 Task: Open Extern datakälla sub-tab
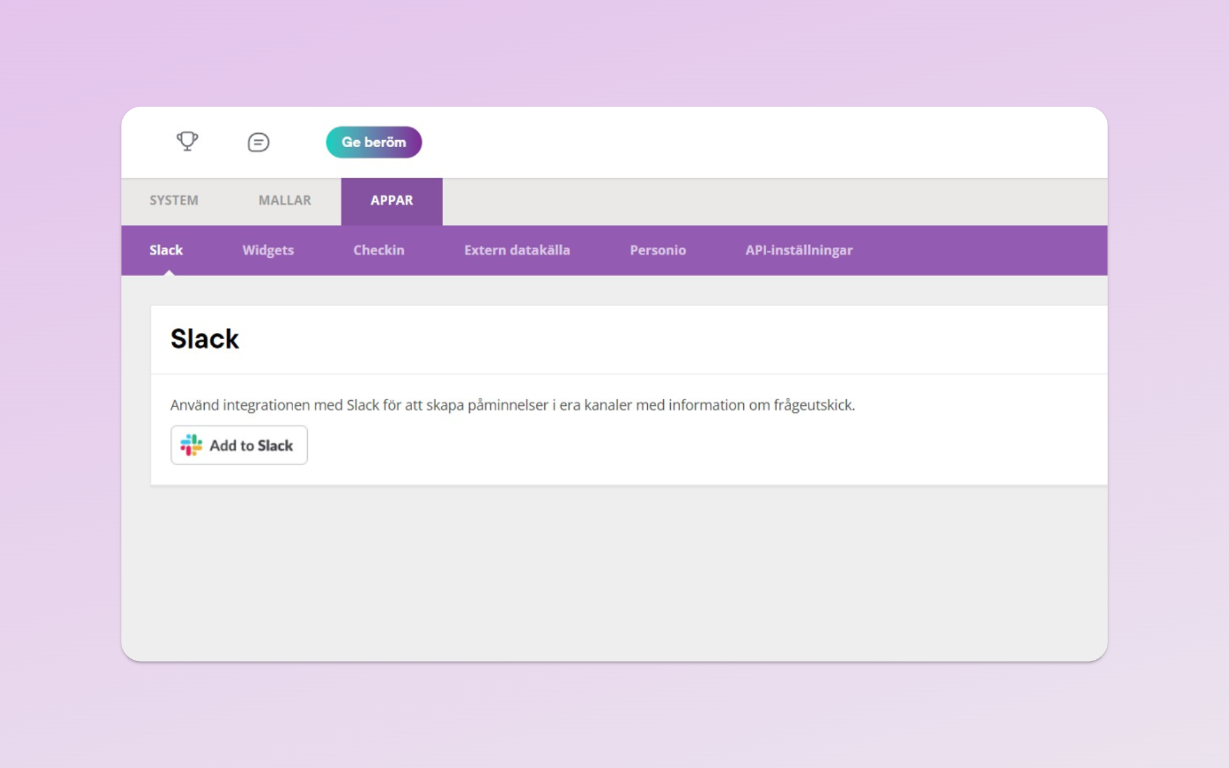tap(517, 250)
